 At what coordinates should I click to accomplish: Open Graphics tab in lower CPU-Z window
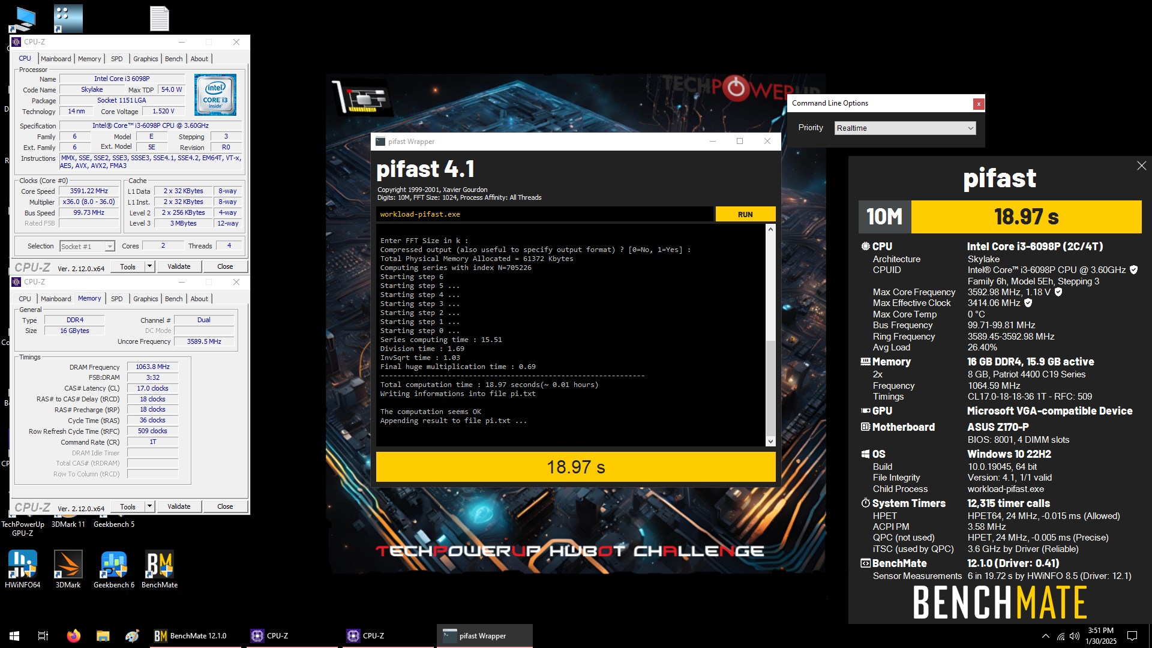pos(146,299)
